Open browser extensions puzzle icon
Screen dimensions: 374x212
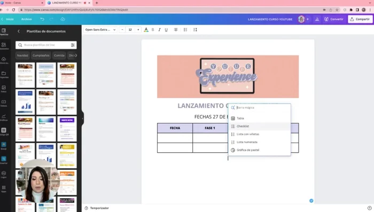point(351,10)
